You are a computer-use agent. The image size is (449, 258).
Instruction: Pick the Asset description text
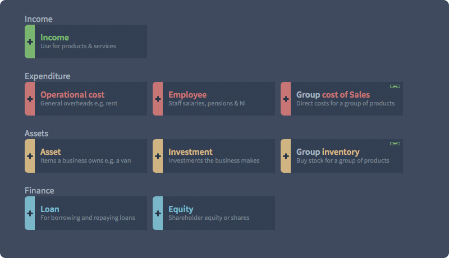tap(86, 160)
